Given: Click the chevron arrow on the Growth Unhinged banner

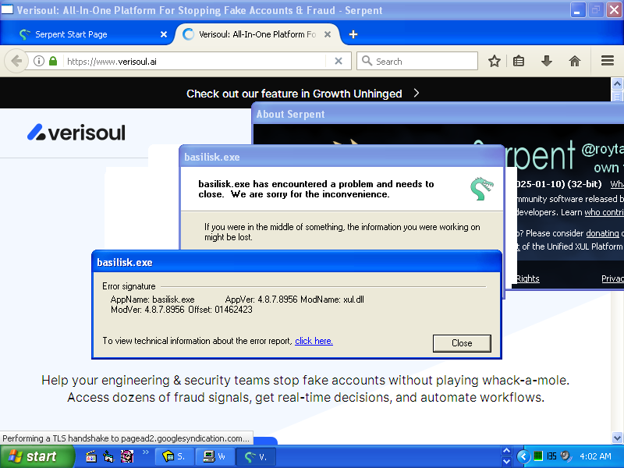Looking at the screenshot, I should [417, 93].
